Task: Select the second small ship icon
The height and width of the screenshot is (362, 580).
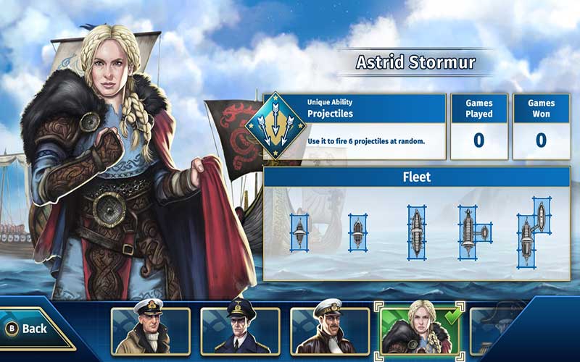Action: click(x=357, y=232)
